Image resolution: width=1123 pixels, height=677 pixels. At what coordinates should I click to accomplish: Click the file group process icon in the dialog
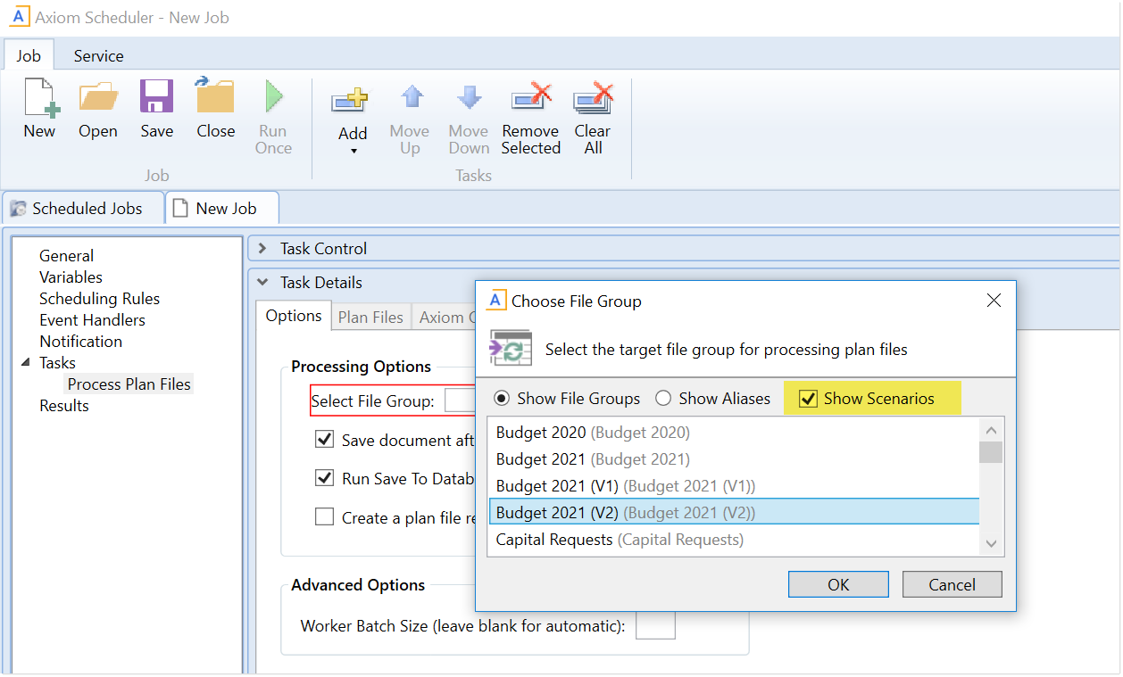point(511,349)
